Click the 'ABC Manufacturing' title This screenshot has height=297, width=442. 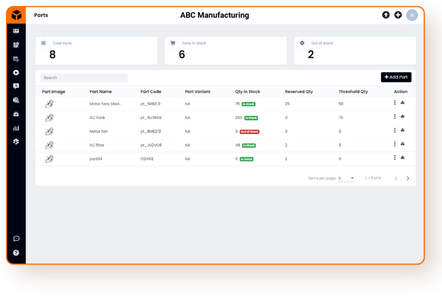point(215,15)
